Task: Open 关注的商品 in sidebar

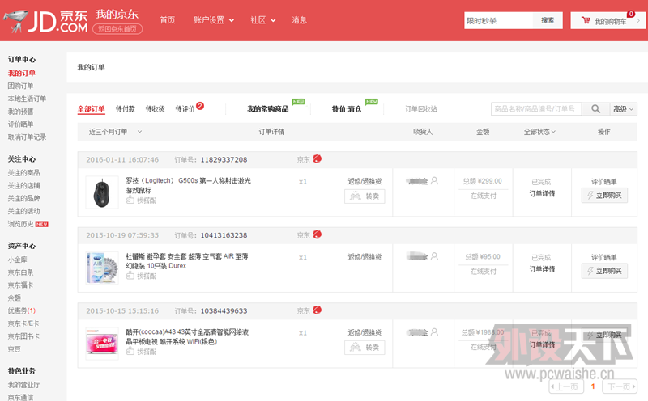Action: 24,172
